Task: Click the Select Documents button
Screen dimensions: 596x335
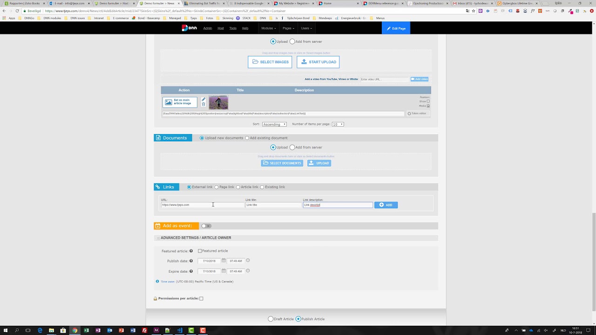Action: [282, 163]
